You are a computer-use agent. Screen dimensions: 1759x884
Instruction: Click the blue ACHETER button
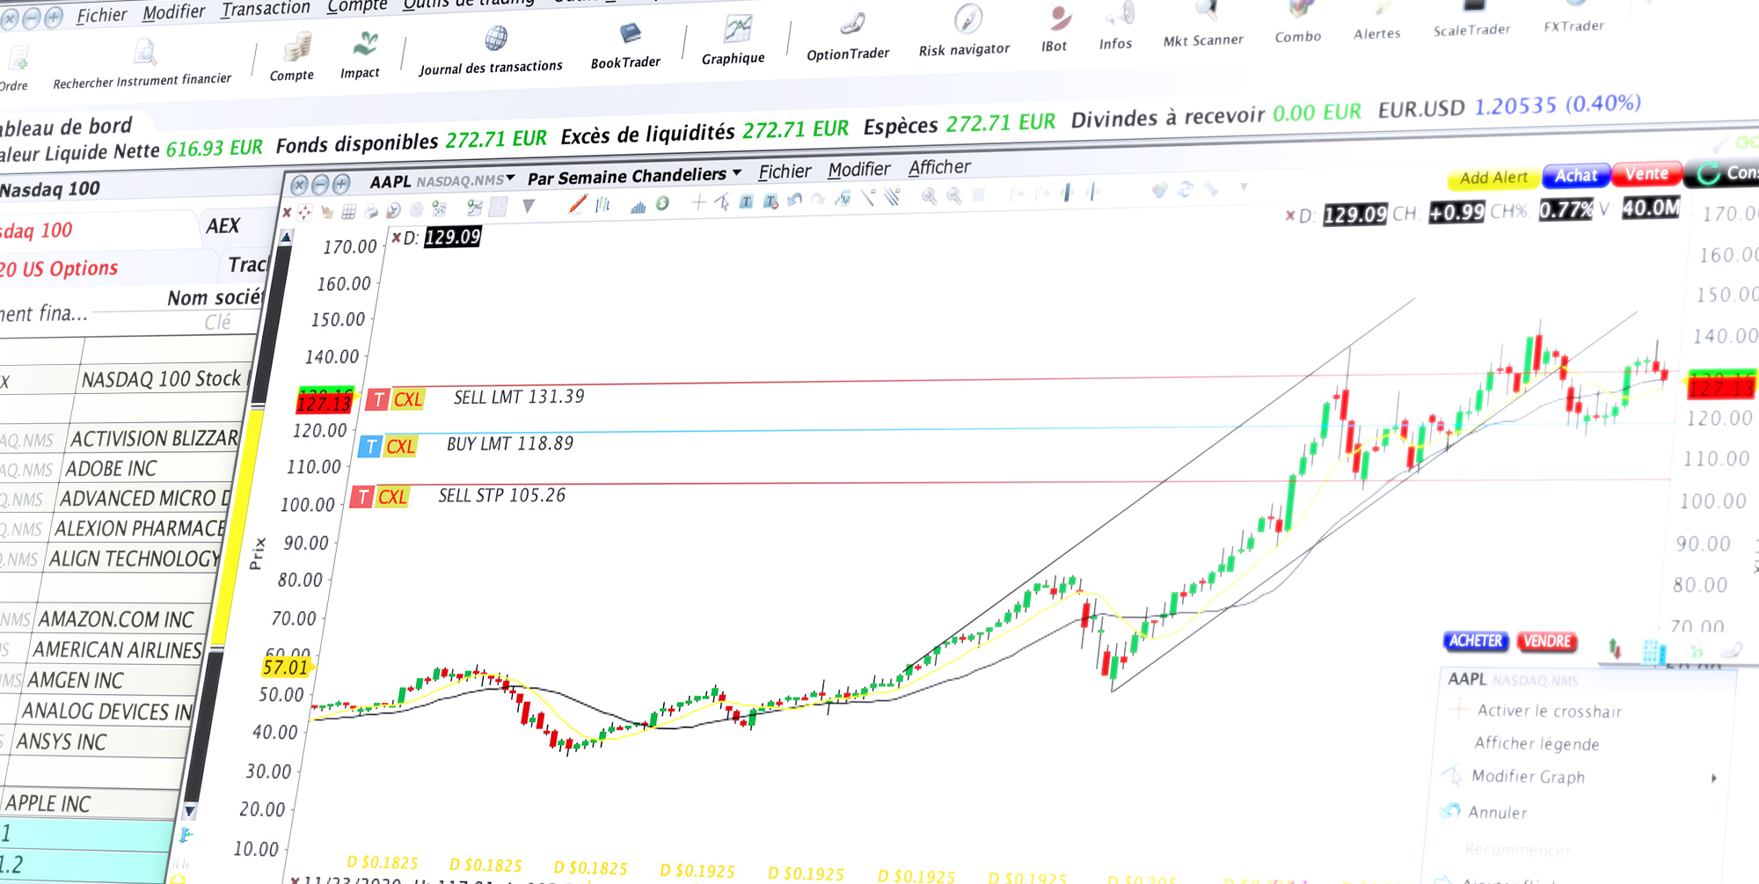(x=1476, y=641)
